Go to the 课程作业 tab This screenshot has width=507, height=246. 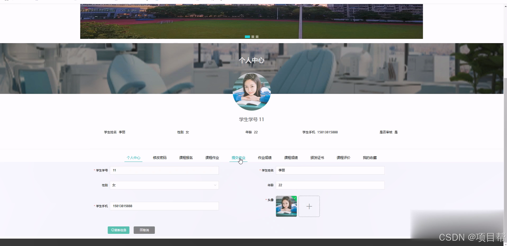[212, 158]
